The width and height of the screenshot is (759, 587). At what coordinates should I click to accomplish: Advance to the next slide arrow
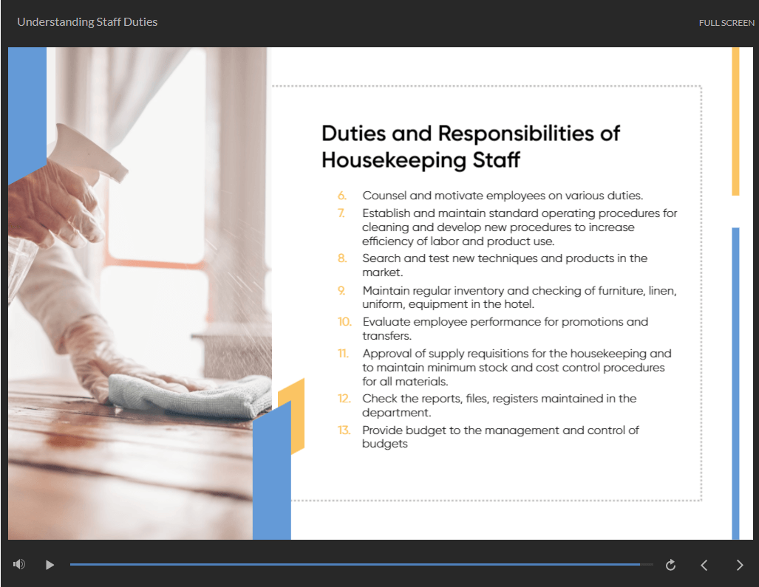(x=740, y=565)
